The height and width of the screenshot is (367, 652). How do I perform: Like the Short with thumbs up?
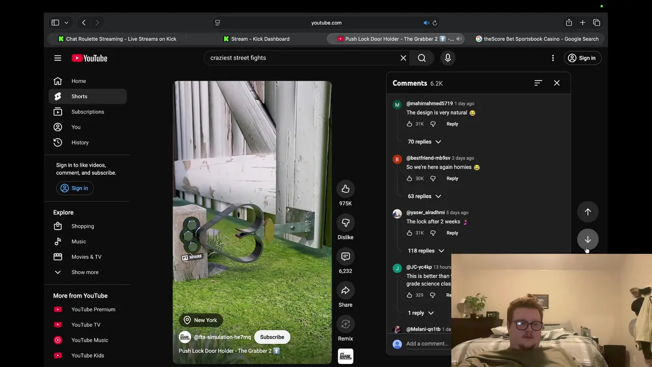[345, 189]
